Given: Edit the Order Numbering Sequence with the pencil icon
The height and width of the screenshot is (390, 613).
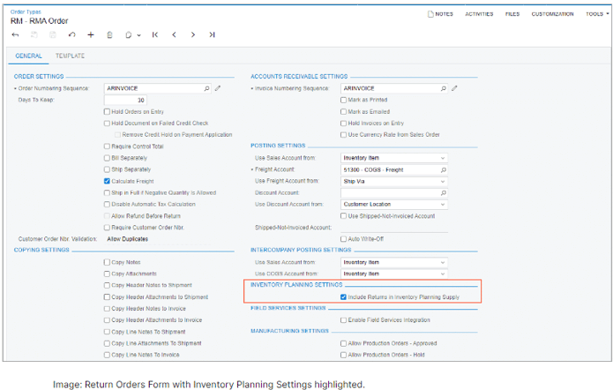Looking at the screenshot, I should (x=218, y=89).
